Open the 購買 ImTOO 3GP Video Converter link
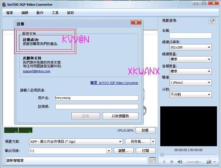Screen dimensions: 221x168 pyautogui.click(x=114, y=83)
